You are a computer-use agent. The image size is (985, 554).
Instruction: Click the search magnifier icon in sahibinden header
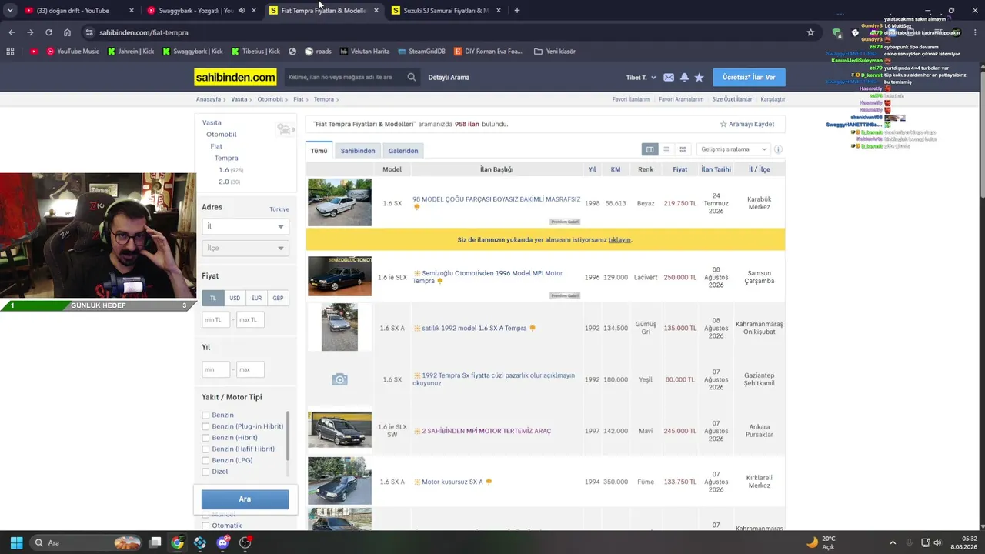pyautogui.click(x=412, y=77)
